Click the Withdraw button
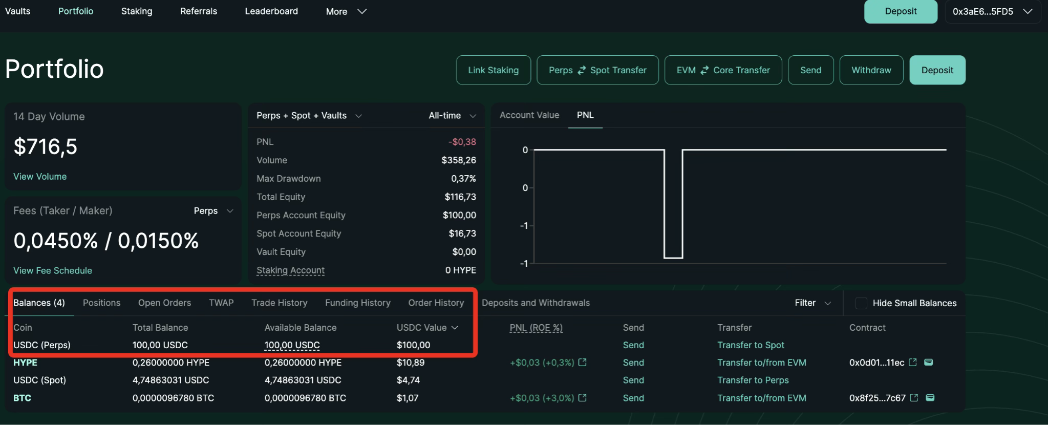Viewport: 1048px width, 425px height. point(871,70)
